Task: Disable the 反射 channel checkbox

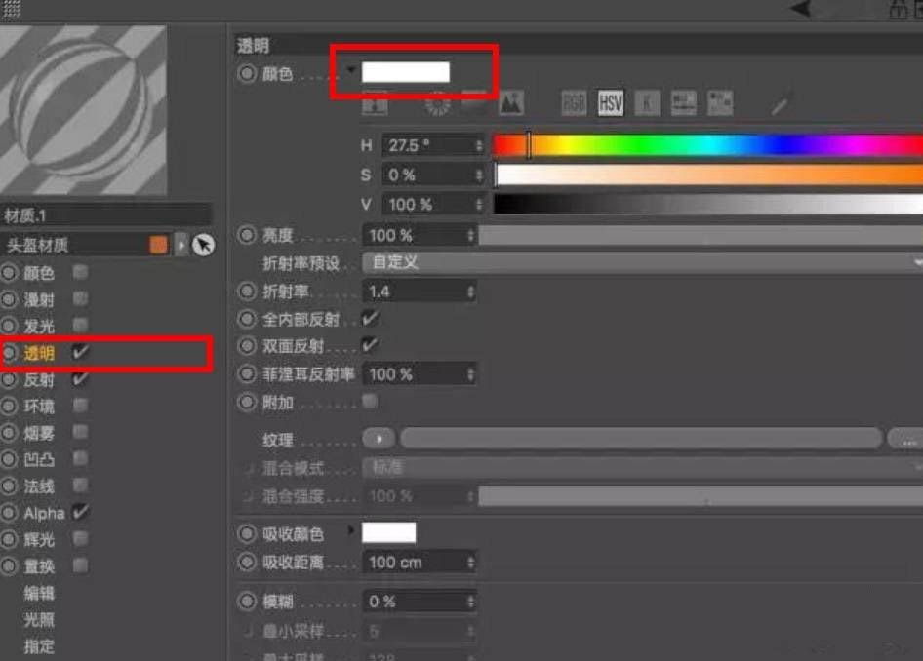Action: (x=83, y=380)
